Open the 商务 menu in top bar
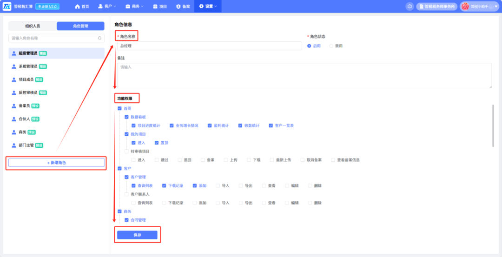Screen dimensions: 502x257 [x=134, y=7]
